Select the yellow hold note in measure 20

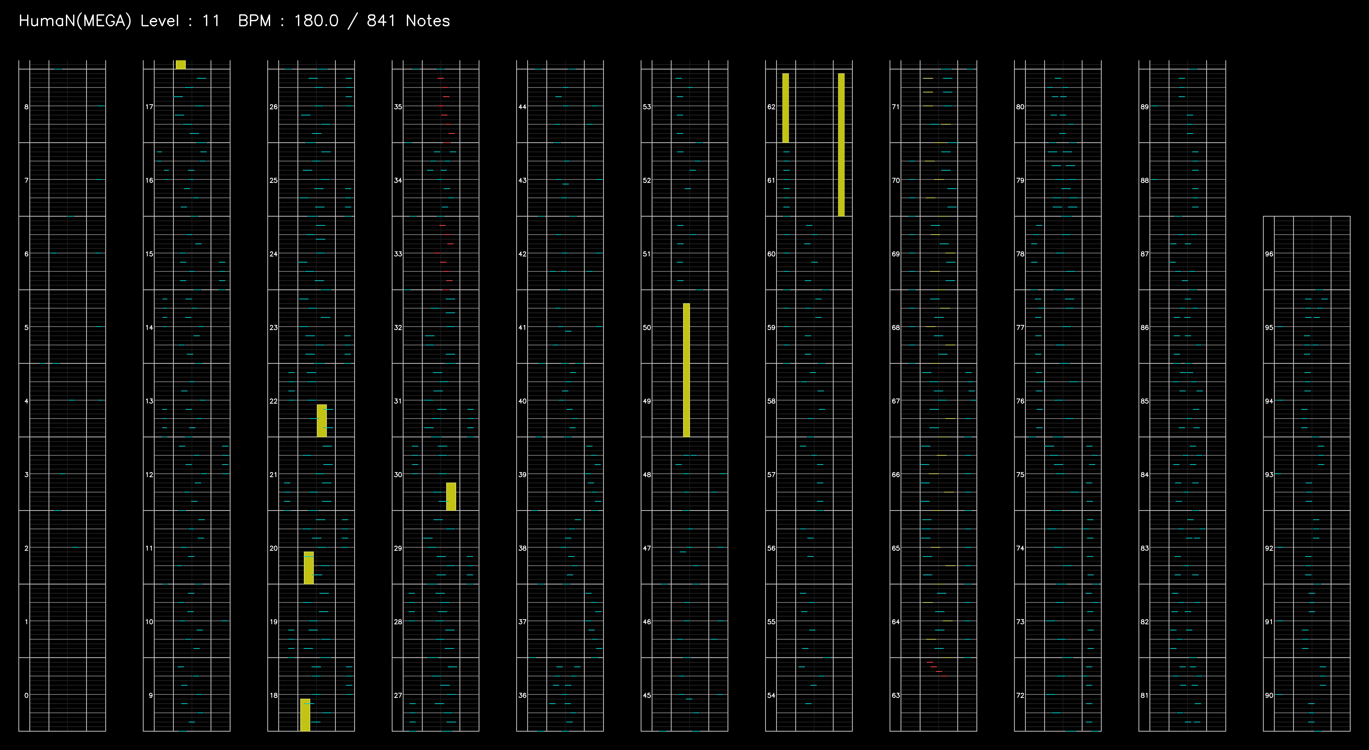(x=309, y=568)
